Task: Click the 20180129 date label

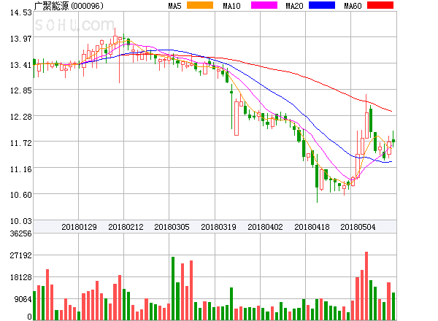Action: (79, 227)
